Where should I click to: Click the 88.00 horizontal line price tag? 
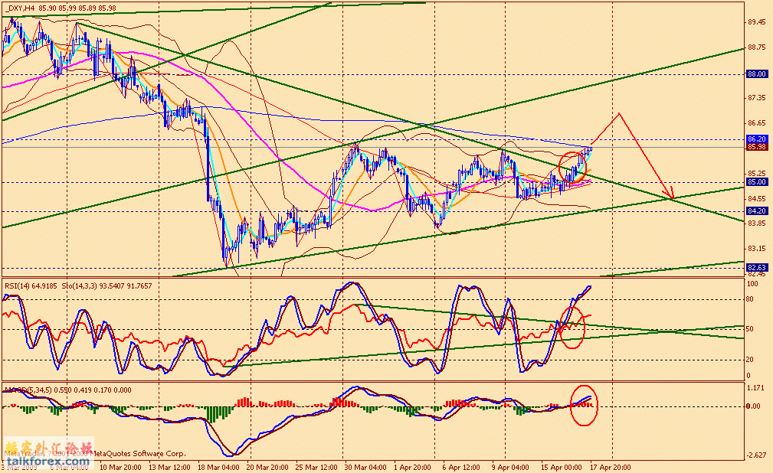(757, 74)
